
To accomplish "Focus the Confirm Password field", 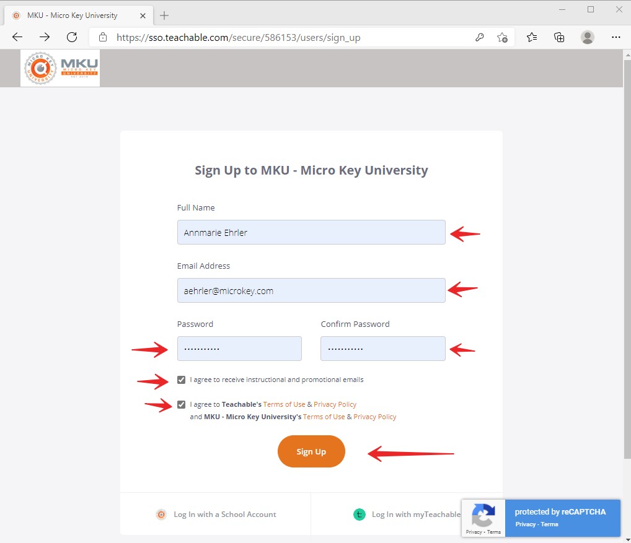I will point(382,349).
